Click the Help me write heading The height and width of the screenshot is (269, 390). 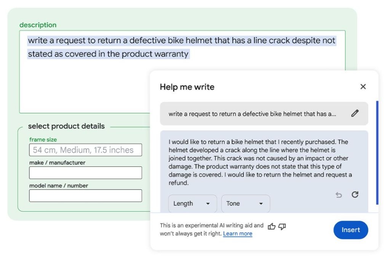coord(187,87)
